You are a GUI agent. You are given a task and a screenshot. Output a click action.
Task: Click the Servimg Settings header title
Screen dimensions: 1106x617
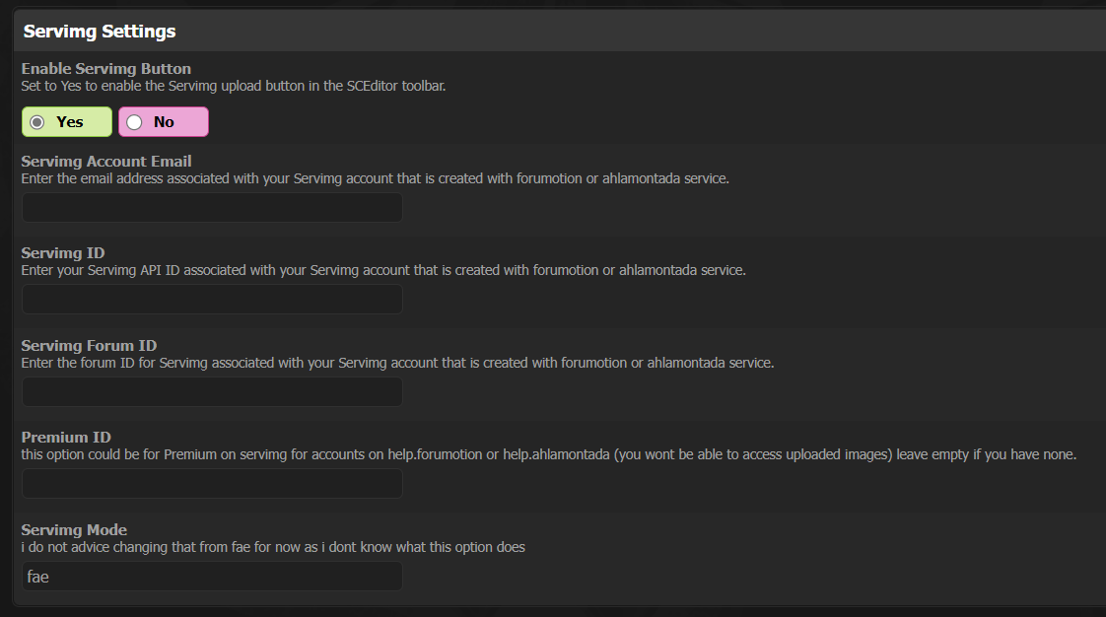tap(100, 32)
